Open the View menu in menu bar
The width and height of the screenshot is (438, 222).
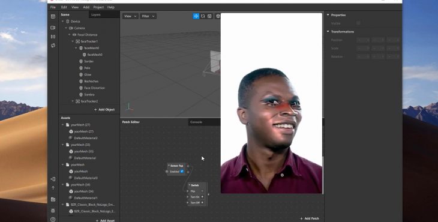[75, 7]
